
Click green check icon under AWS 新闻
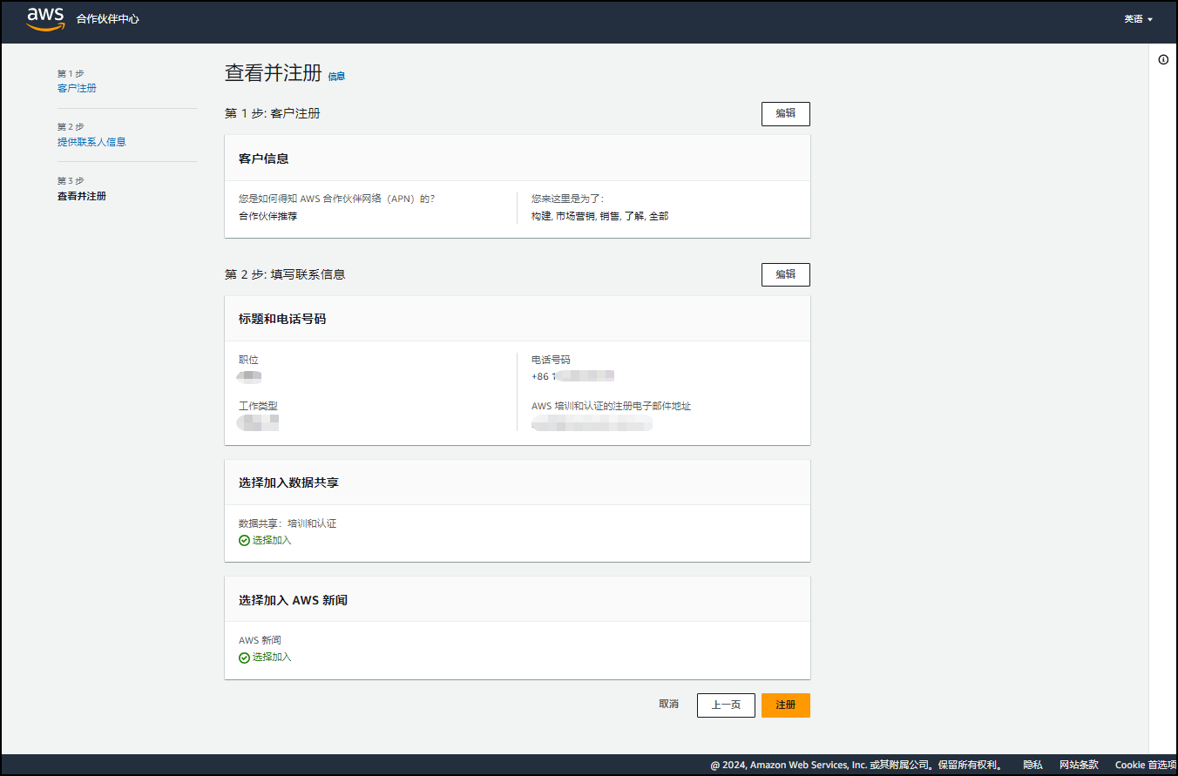(x=244, y=658)
